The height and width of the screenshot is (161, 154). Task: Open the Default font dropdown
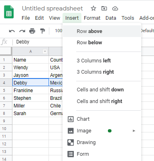(x=147, y=31)
